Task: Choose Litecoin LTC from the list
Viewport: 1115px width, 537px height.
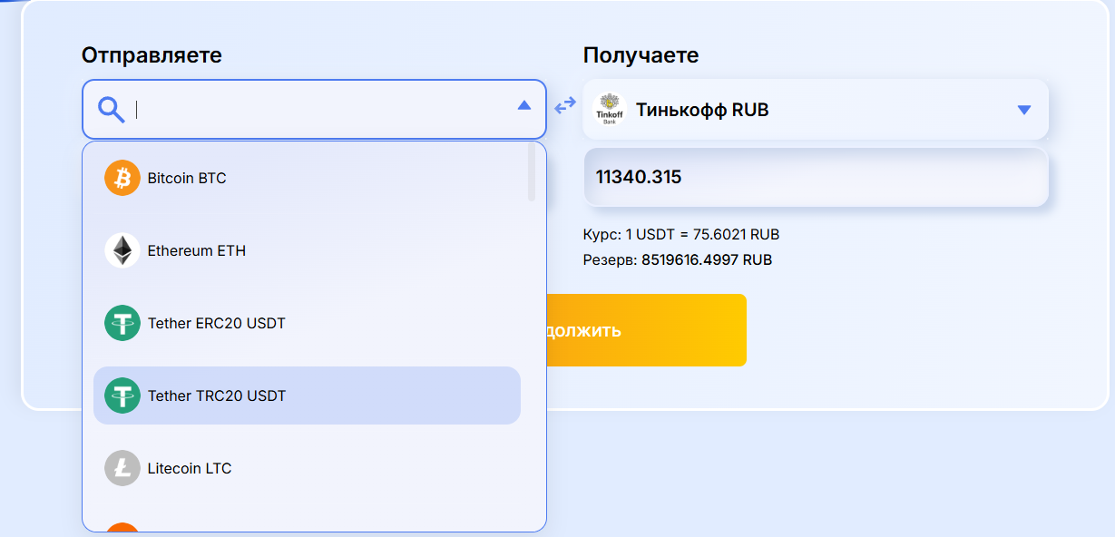Action: (307, 468)
